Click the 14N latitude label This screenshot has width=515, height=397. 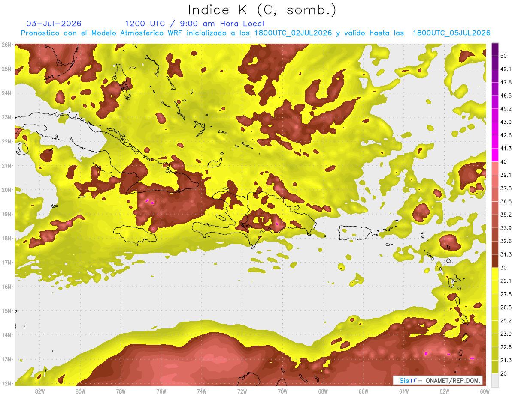click(x=6, y=335)
